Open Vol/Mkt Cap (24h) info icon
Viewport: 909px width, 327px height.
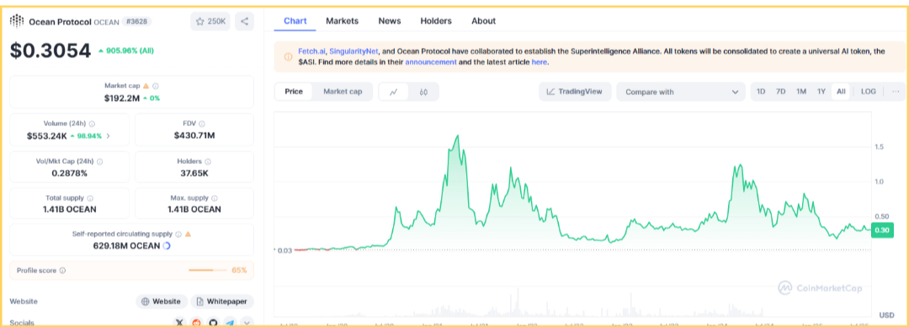tap(99, 161)
